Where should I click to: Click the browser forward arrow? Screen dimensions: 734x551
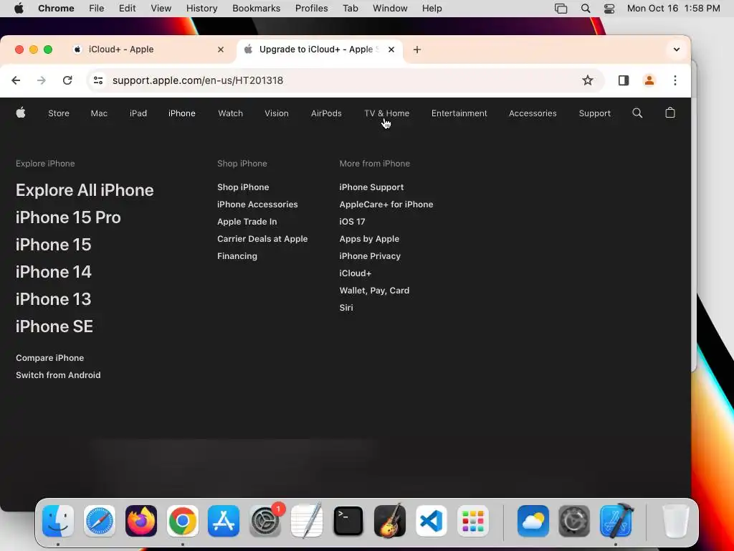point(42,80)
